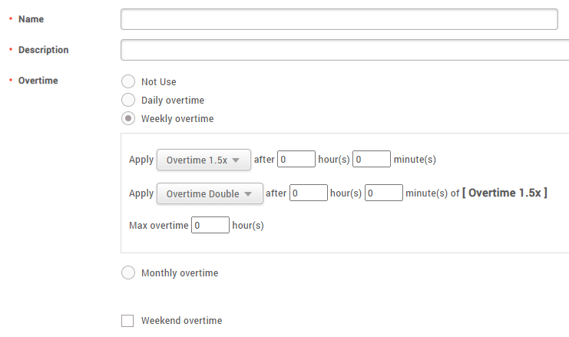Click the Monthly overtime label text
This screenshot has width=569, height=337.
pos(180,273)
